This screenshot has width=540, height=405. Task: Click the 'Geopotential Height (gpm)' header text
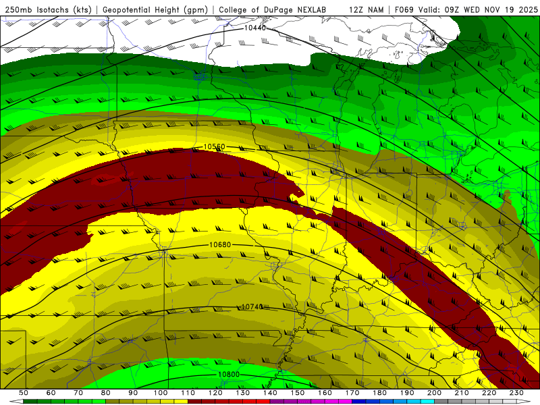pos(155,9)
